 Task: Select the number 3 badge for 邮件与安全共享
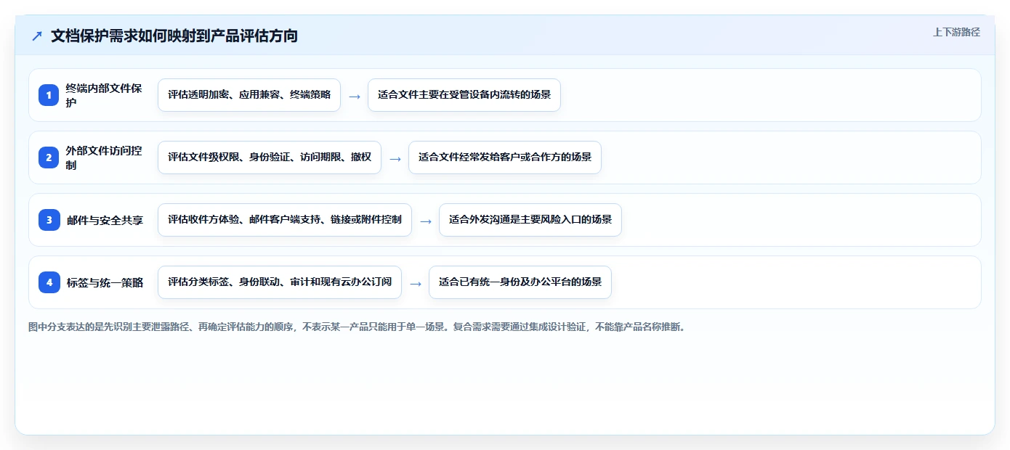pos(49,220)
